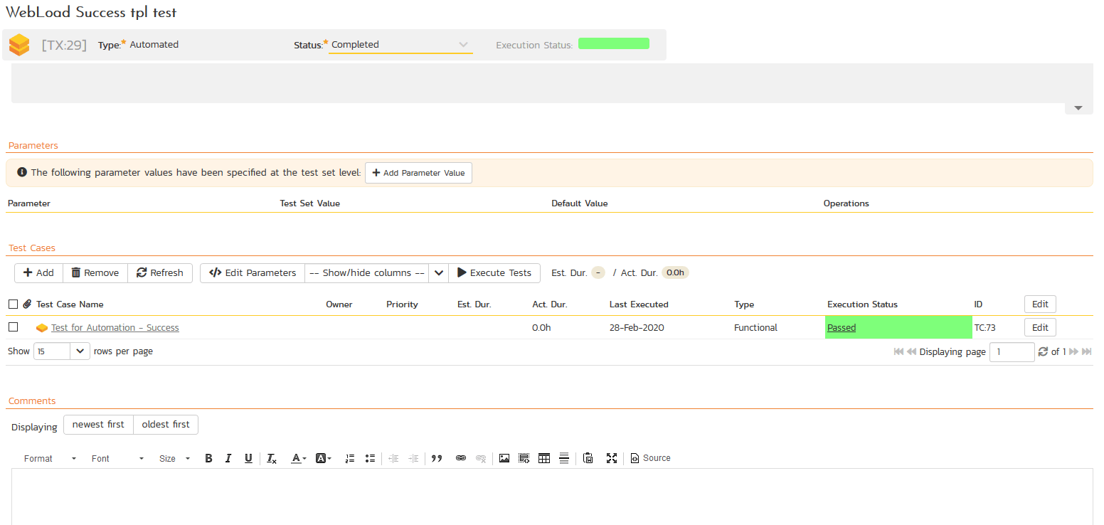This screenshot has width=1104, height=525.
Task: Click the pagination refresh icon
Action: tap(1044, 351)
